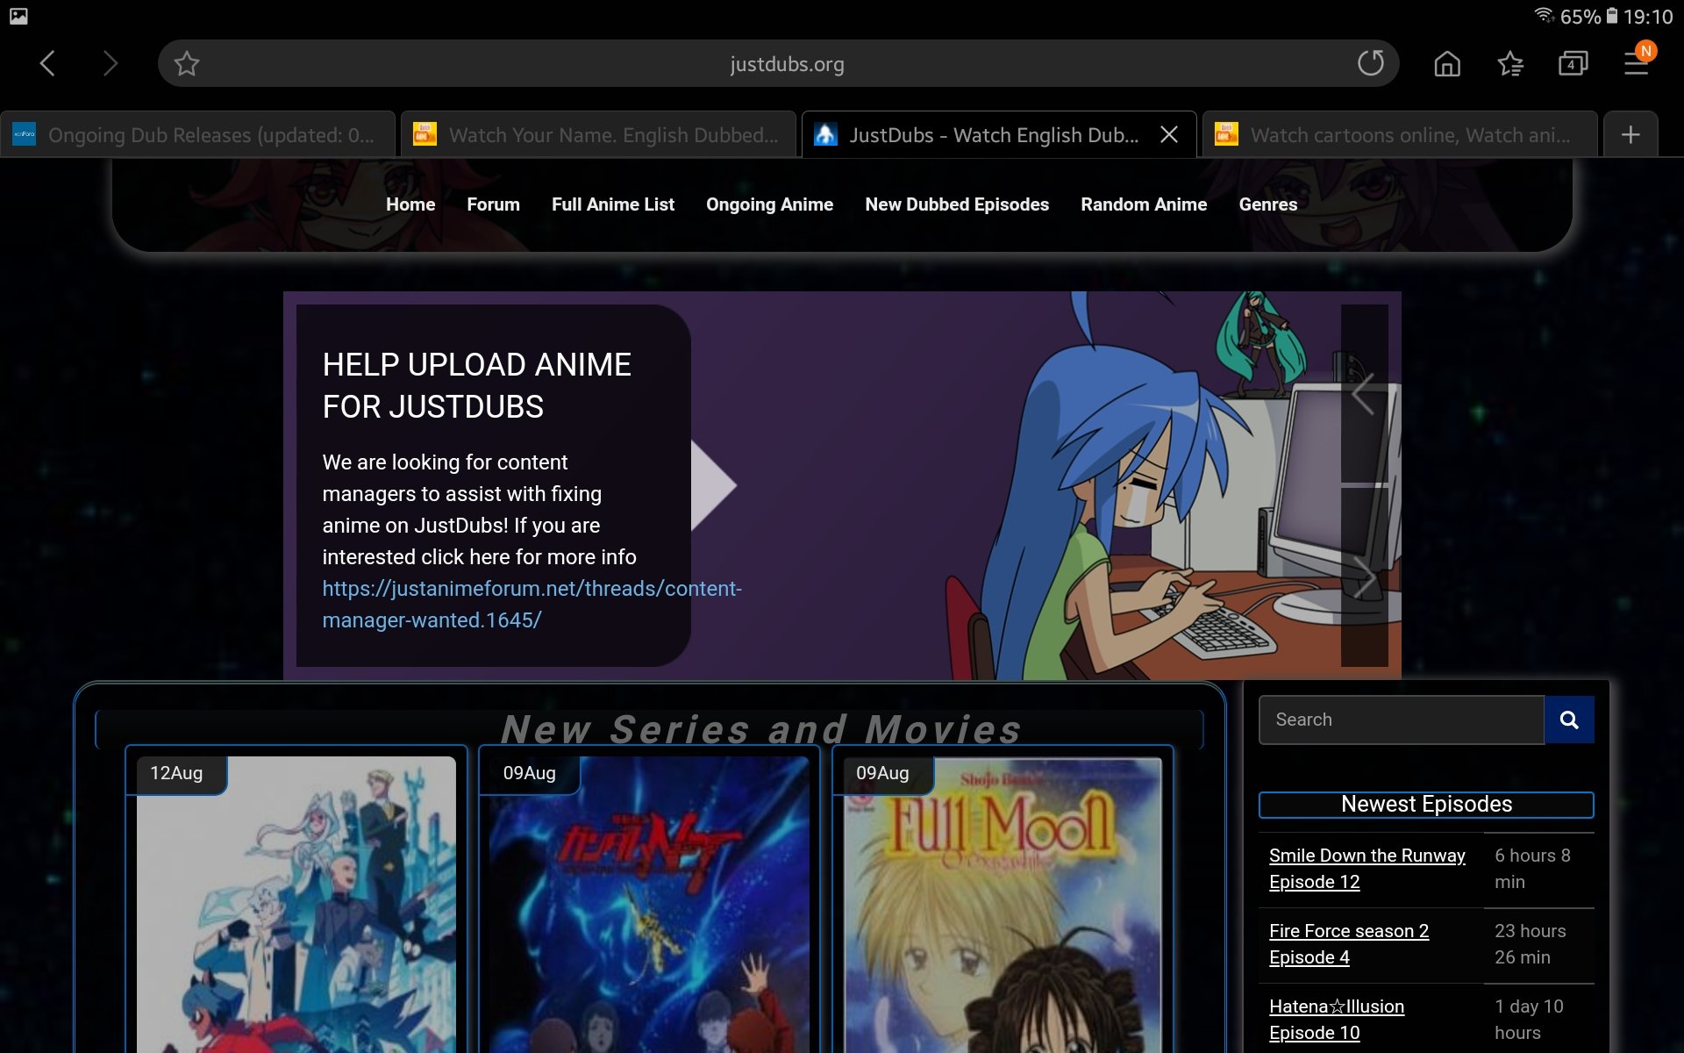
Task: Switch to Watch cartoons online tab
Action: 1400,134
